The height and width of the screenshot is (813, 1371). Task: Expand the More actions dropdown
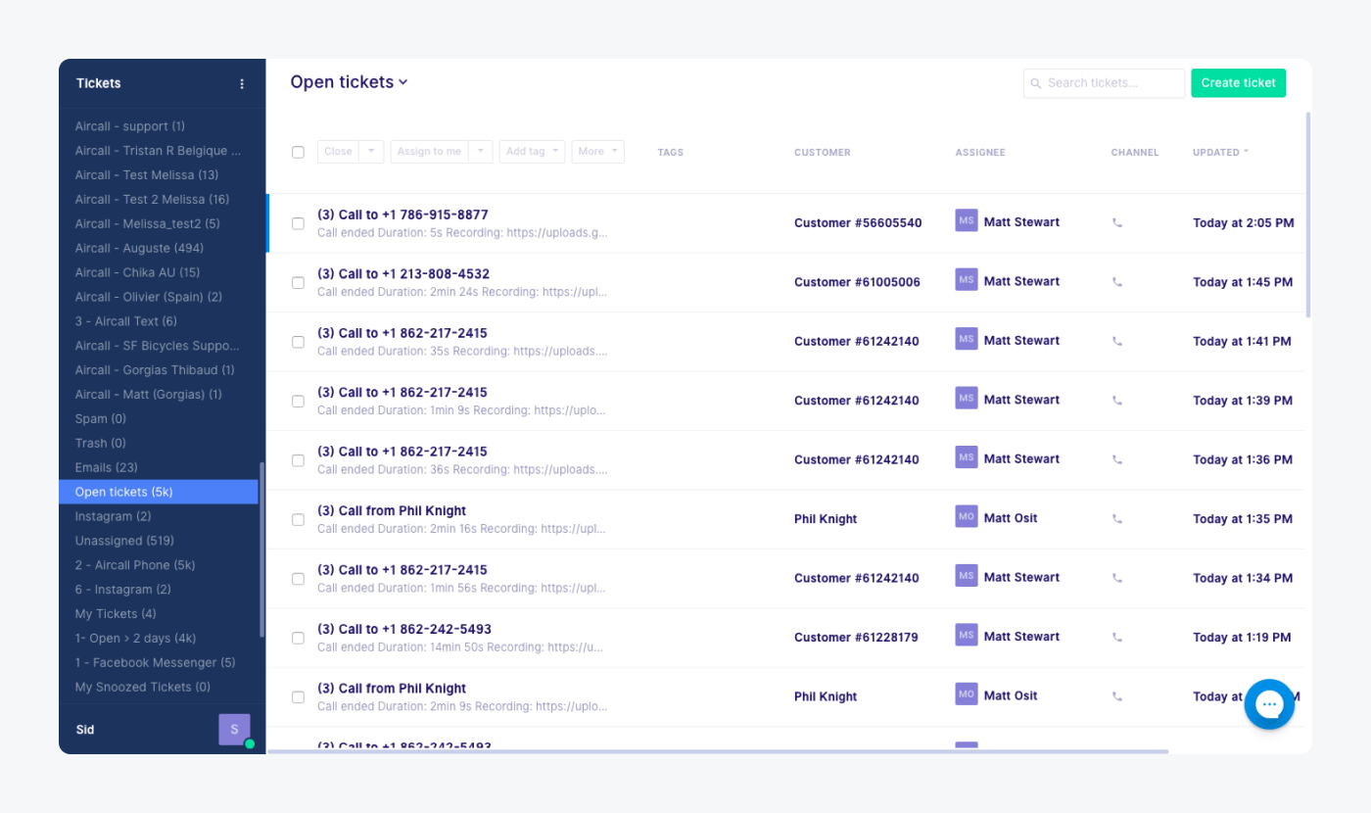[x=597, y=152]
